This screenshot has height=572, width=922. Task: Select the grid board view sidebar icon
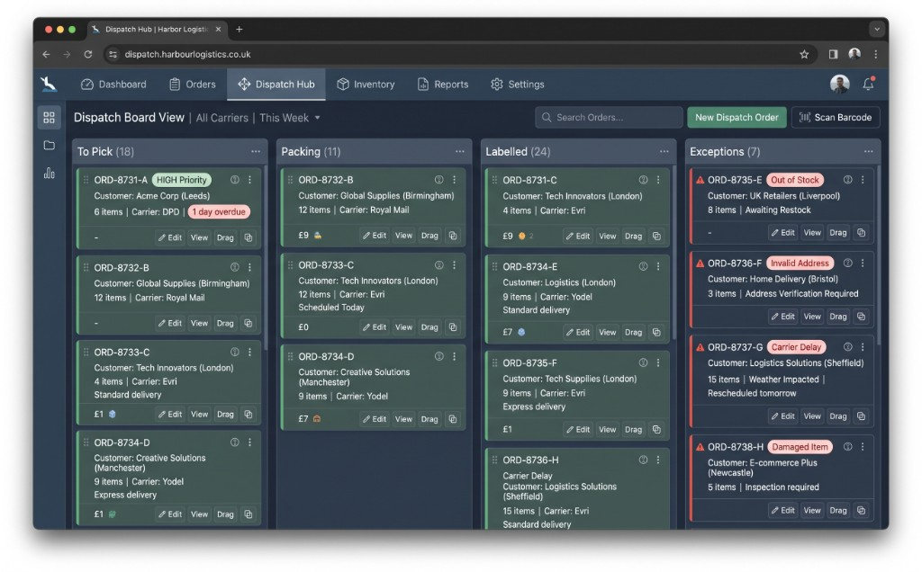(50, 118)
